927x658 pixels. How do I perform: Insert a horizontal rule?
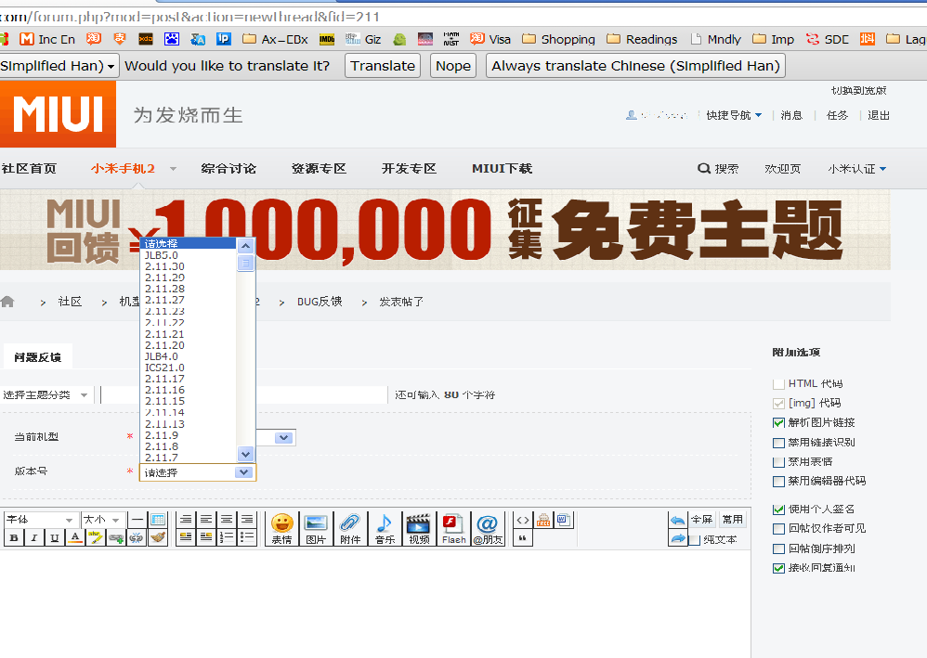[x=137, y=520]
